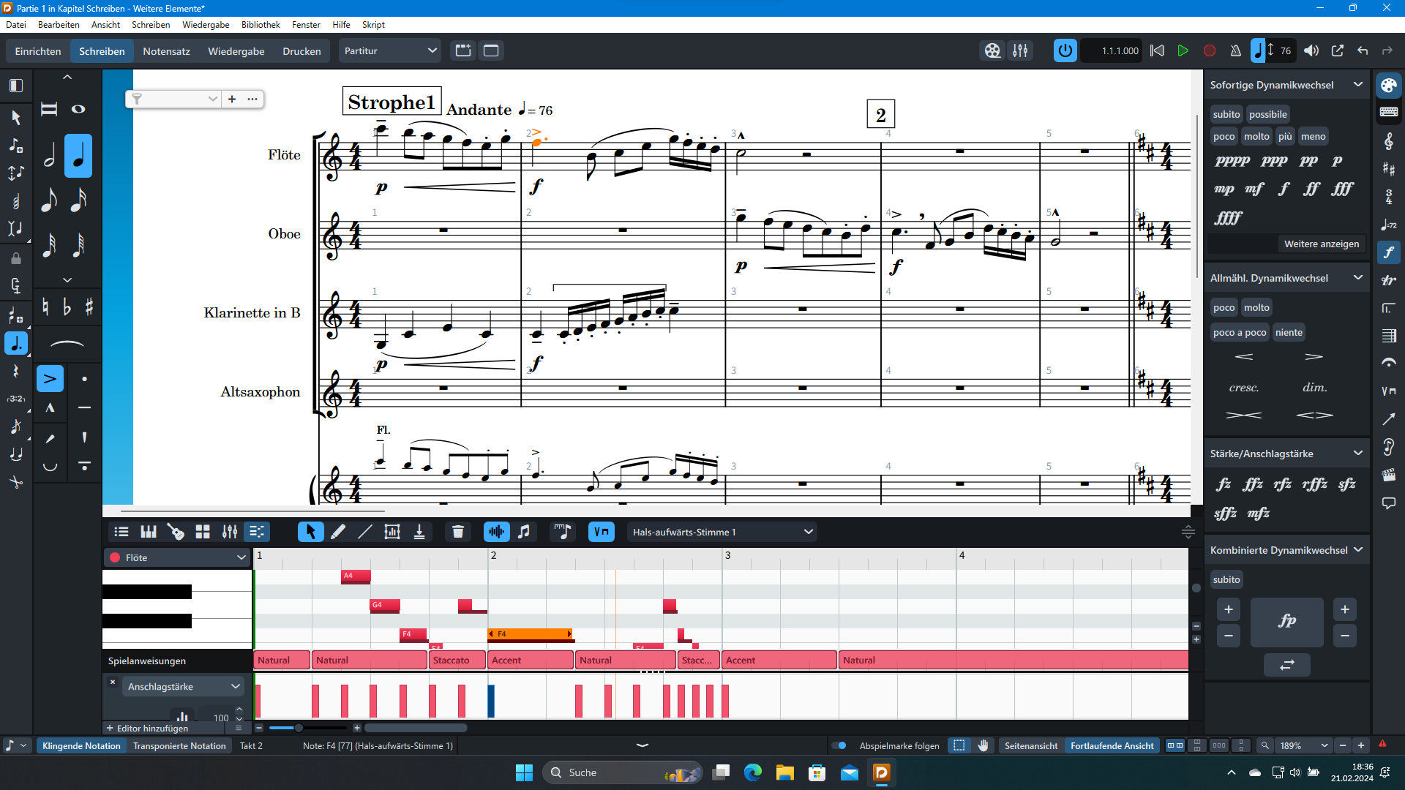Select the natural accidental
The width and height of the screenshot is (1405, 790).
tap(45, 306)
